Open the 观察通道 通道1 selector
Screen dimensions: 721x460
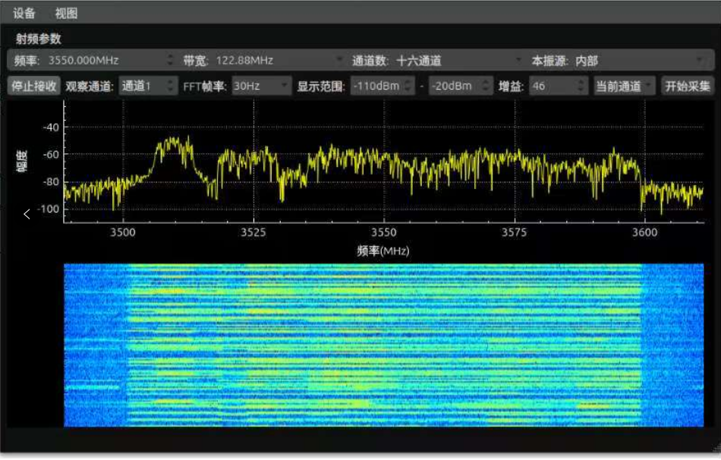click(147, 86)
